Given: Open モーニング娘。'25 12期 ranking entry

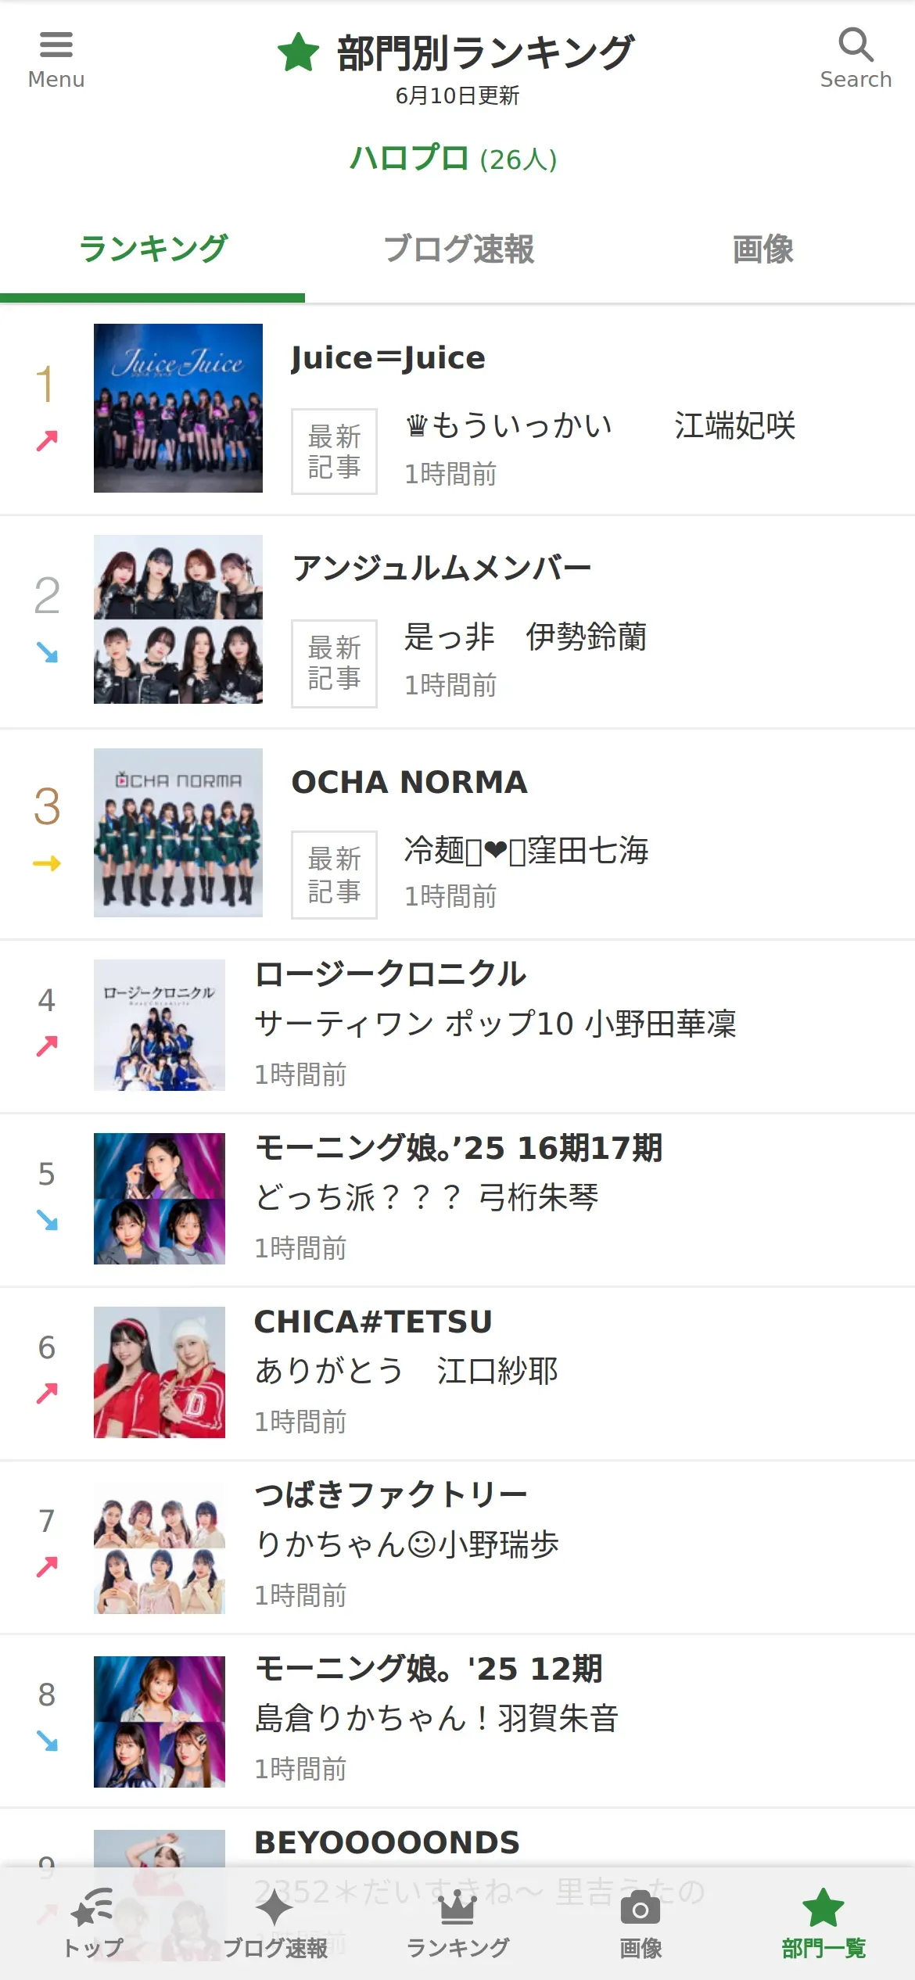Looking at the screenshot, I should coord(429,1669).
